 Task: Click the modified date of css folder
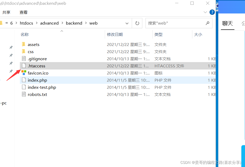point(128,52)
